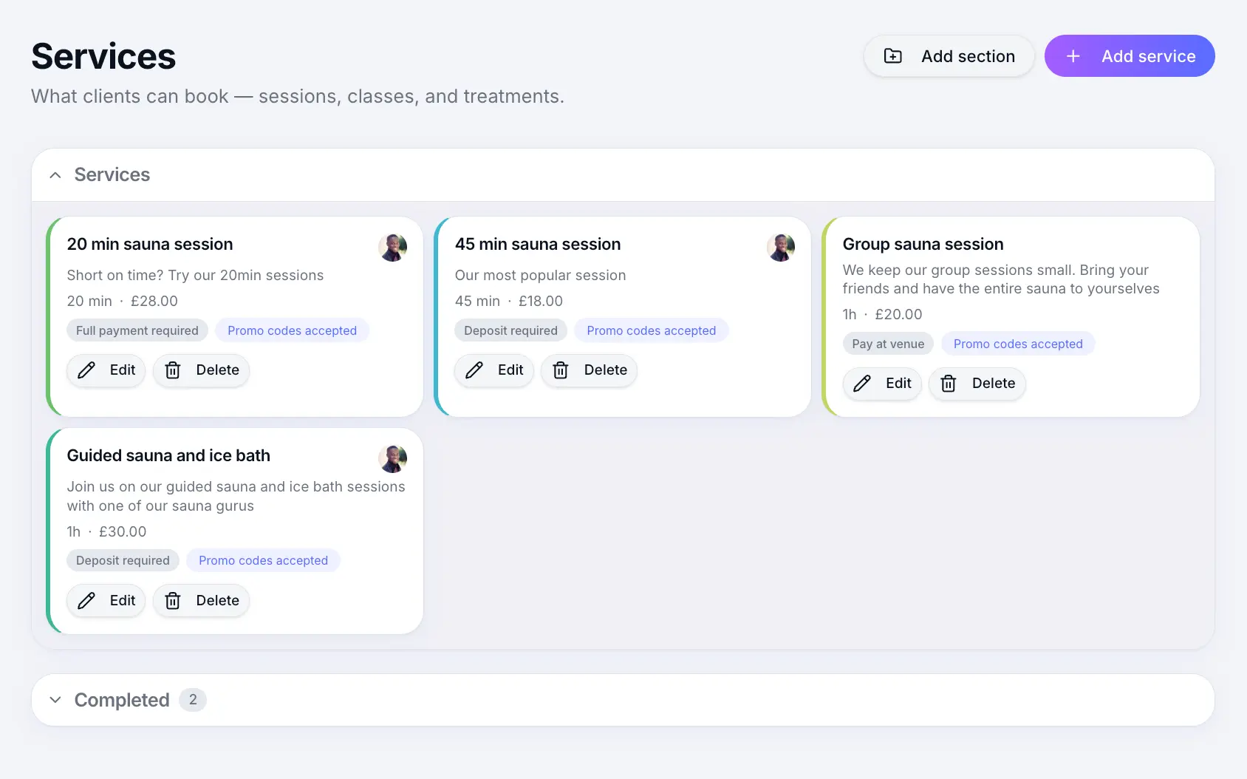Screen dimensions: 1247x779
Task: Click pencil icon on 45 min sauna session
Action: (474, 370)
